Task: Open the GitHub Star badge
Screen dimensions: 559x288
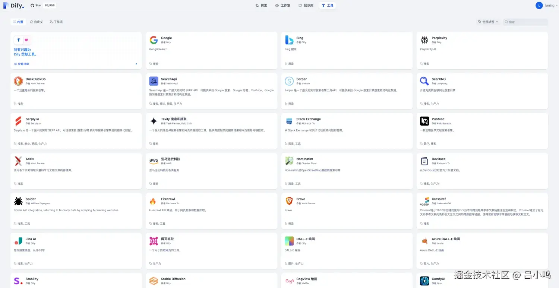Action: coord(43,6)
